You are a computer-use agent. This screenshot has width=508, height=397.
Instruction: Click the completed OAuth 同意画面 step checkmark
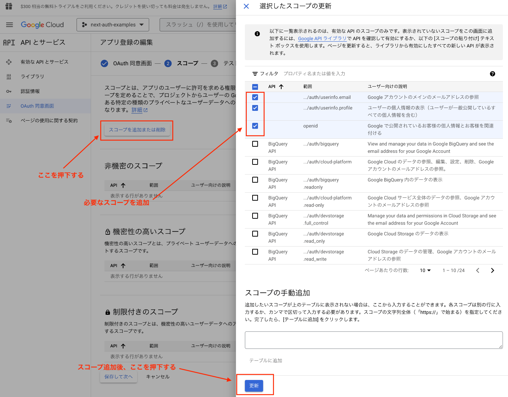105,63
